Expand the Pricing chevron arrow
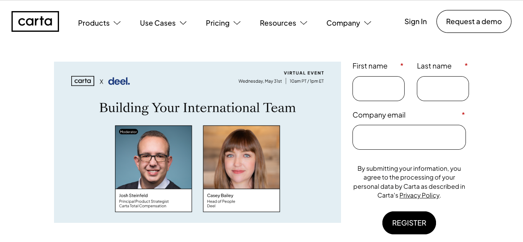523x242 pixels. tap(237, 23)
